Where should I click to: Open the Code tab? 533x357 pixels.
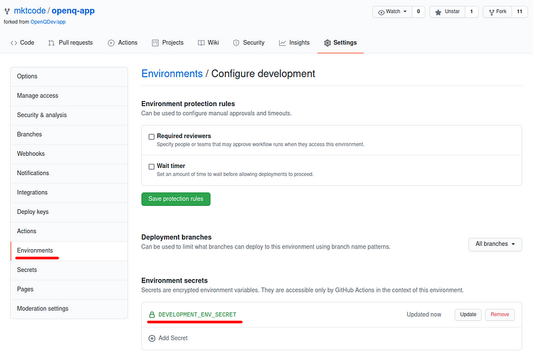(x=23, y=43)
